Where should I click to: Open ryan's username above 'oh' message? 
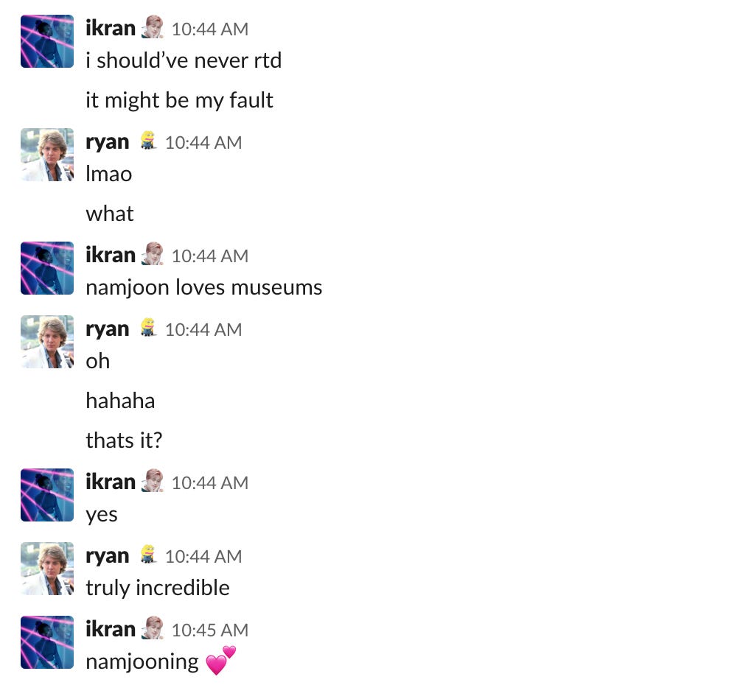click(x=107, y=329)
